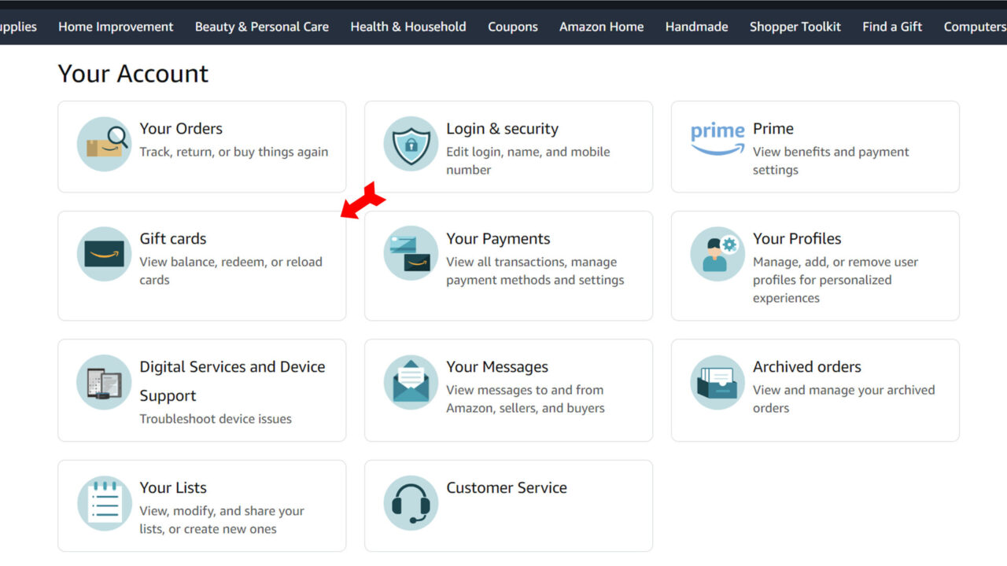Open the Coupons menu item

(512, 26)
